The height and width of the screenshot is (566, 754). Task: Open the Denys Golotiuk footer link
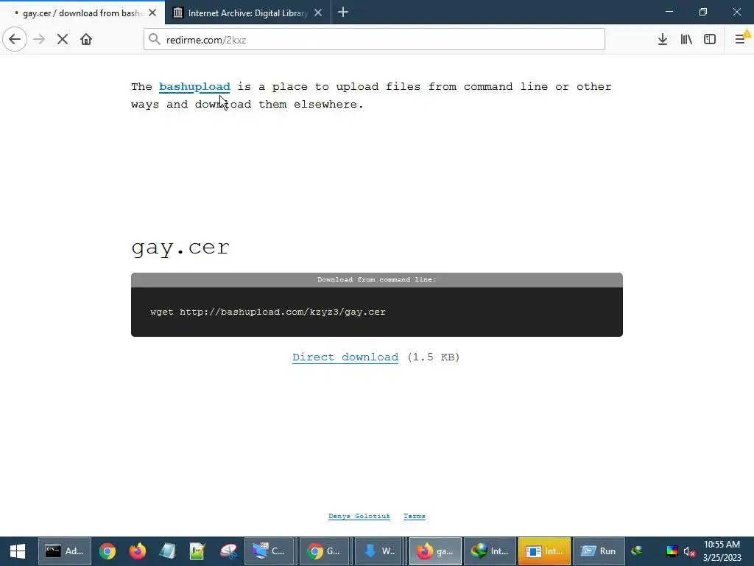tap(359, 516)
